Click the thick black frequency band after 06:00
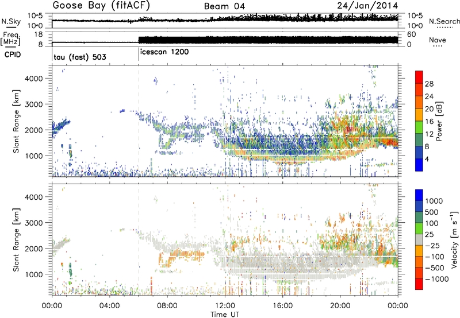Screen dimensions: 460x318 pyautogui.click(x=268, y=40)
